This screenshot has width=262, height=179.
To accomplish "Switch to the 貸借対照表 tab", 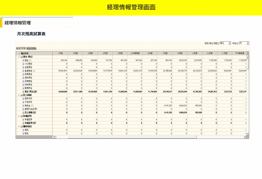I will tap(21, 48).
